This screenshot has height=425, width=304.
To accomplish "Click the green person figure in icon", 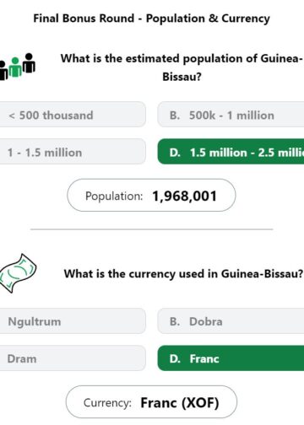I will point(15,67).
